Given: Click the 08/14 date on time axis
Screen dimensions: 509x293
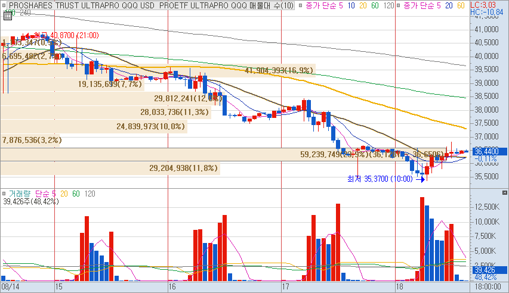Looking at the screenshot, I should coord(10,286).
